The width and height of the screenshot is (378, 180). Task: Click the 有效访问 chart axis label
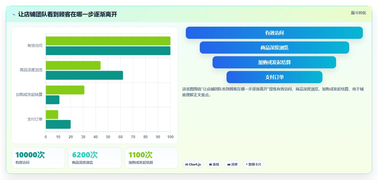35,46
